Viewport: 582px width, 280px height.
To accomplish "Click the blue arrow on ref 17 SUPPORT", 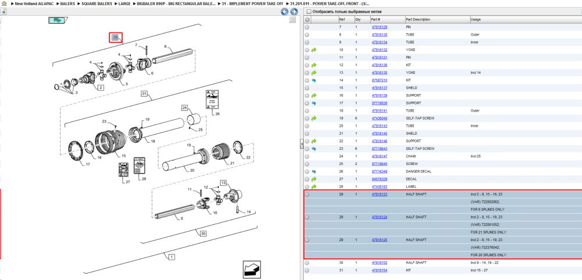I will 314,103.
